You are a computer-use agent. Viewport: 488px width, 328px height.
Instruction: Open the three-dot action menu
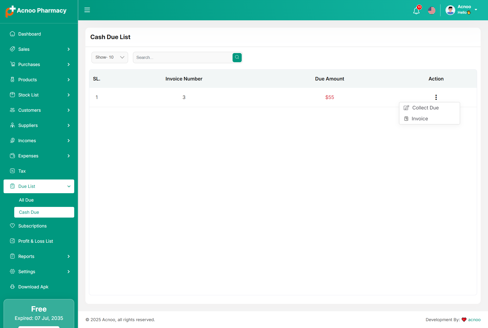[x=436, y=97]
